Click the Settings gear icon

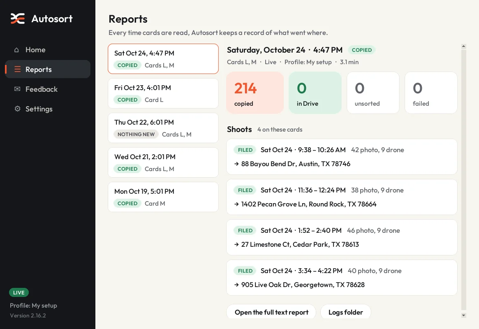pos(17,109)
